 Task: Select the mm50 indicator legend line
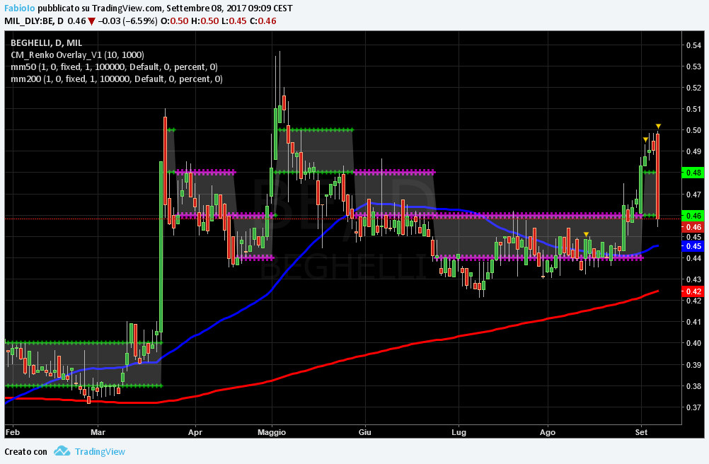(114, 67)
